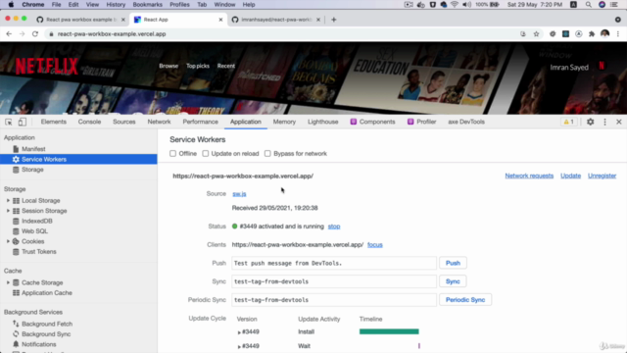The width and height of the screenshot is (627, 353).
Task: Click the Install timeline green bar
Action: [389, 331]
